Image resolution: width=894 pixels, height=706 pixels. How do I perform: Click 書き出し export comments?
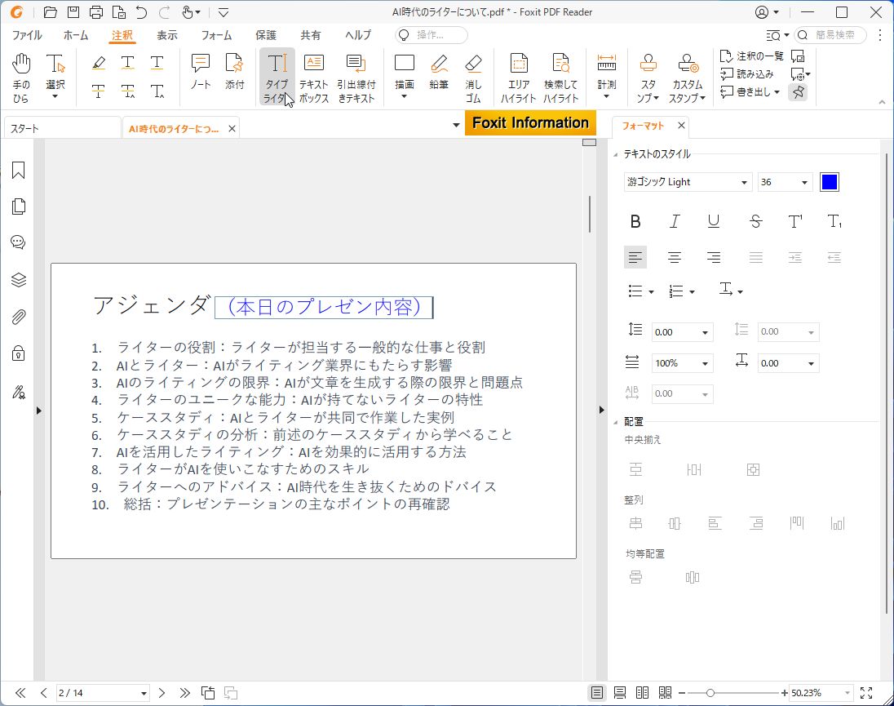tap(750, 91)
